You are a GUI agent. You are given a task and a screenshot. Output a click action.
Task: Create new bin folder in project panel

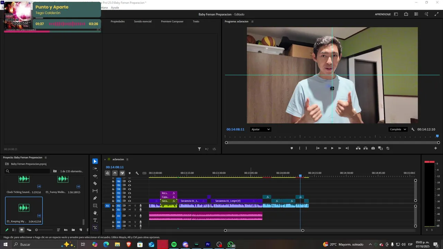pyautogui.click(x=73, y=230)
